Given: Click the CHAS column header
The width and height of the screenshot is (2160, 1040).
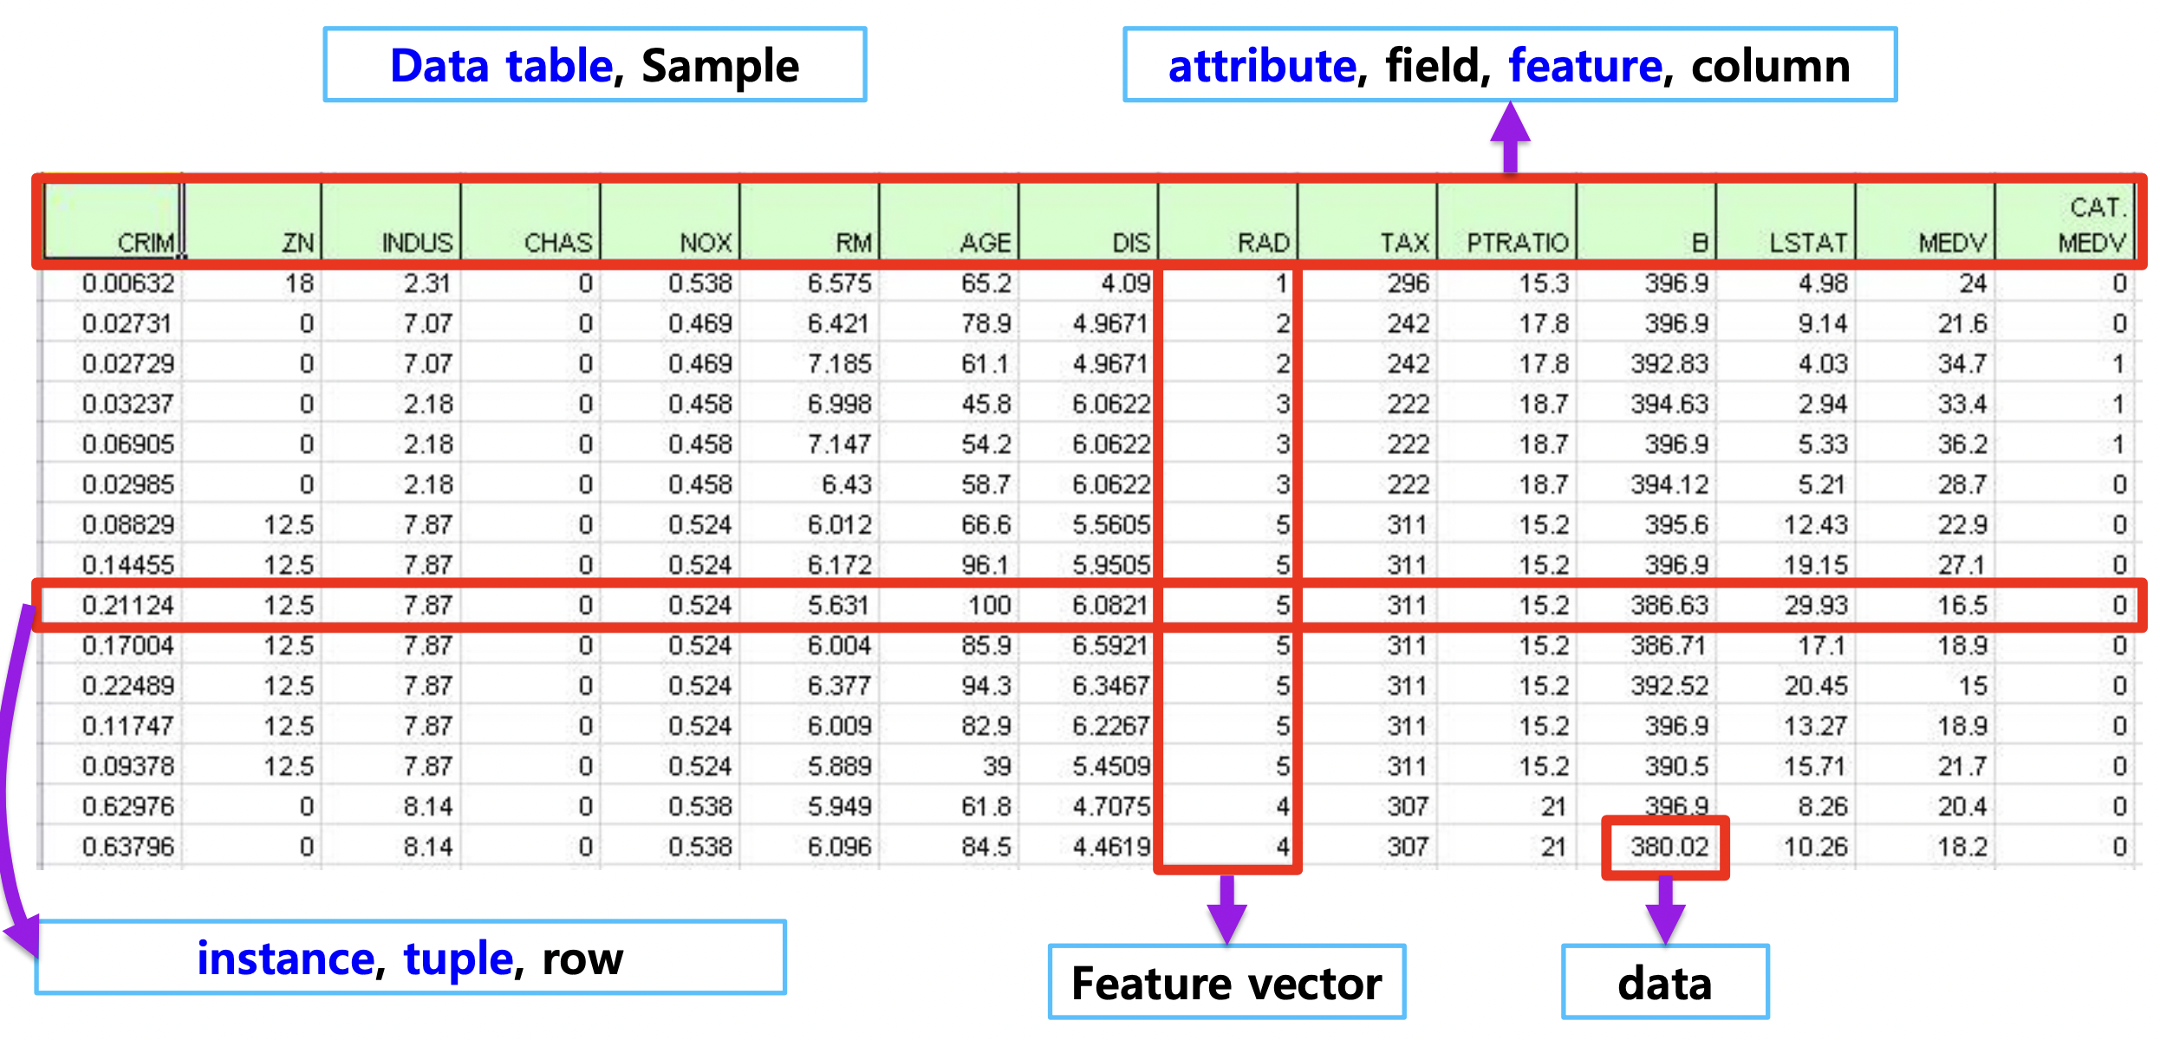Looking at the screenshot, I should [x=531, y=221].
